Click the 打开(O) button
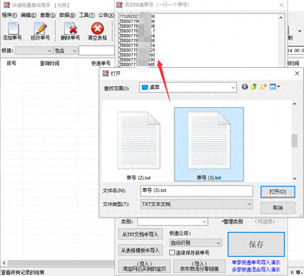This screenshot has height=276, width=304. pos(277,192)
